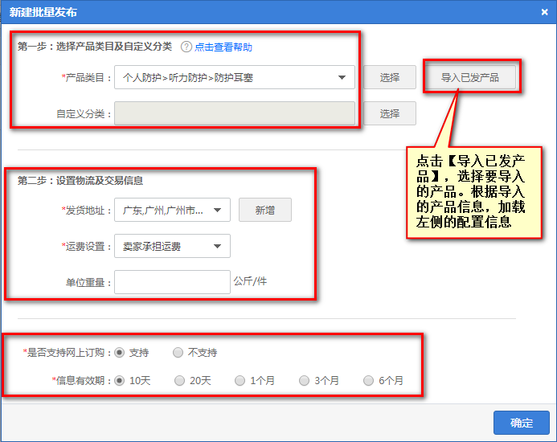This screenshot has height=442, width=557.
Task: Click 选择 button next to 自定义分类
Action: pos(390,113)
